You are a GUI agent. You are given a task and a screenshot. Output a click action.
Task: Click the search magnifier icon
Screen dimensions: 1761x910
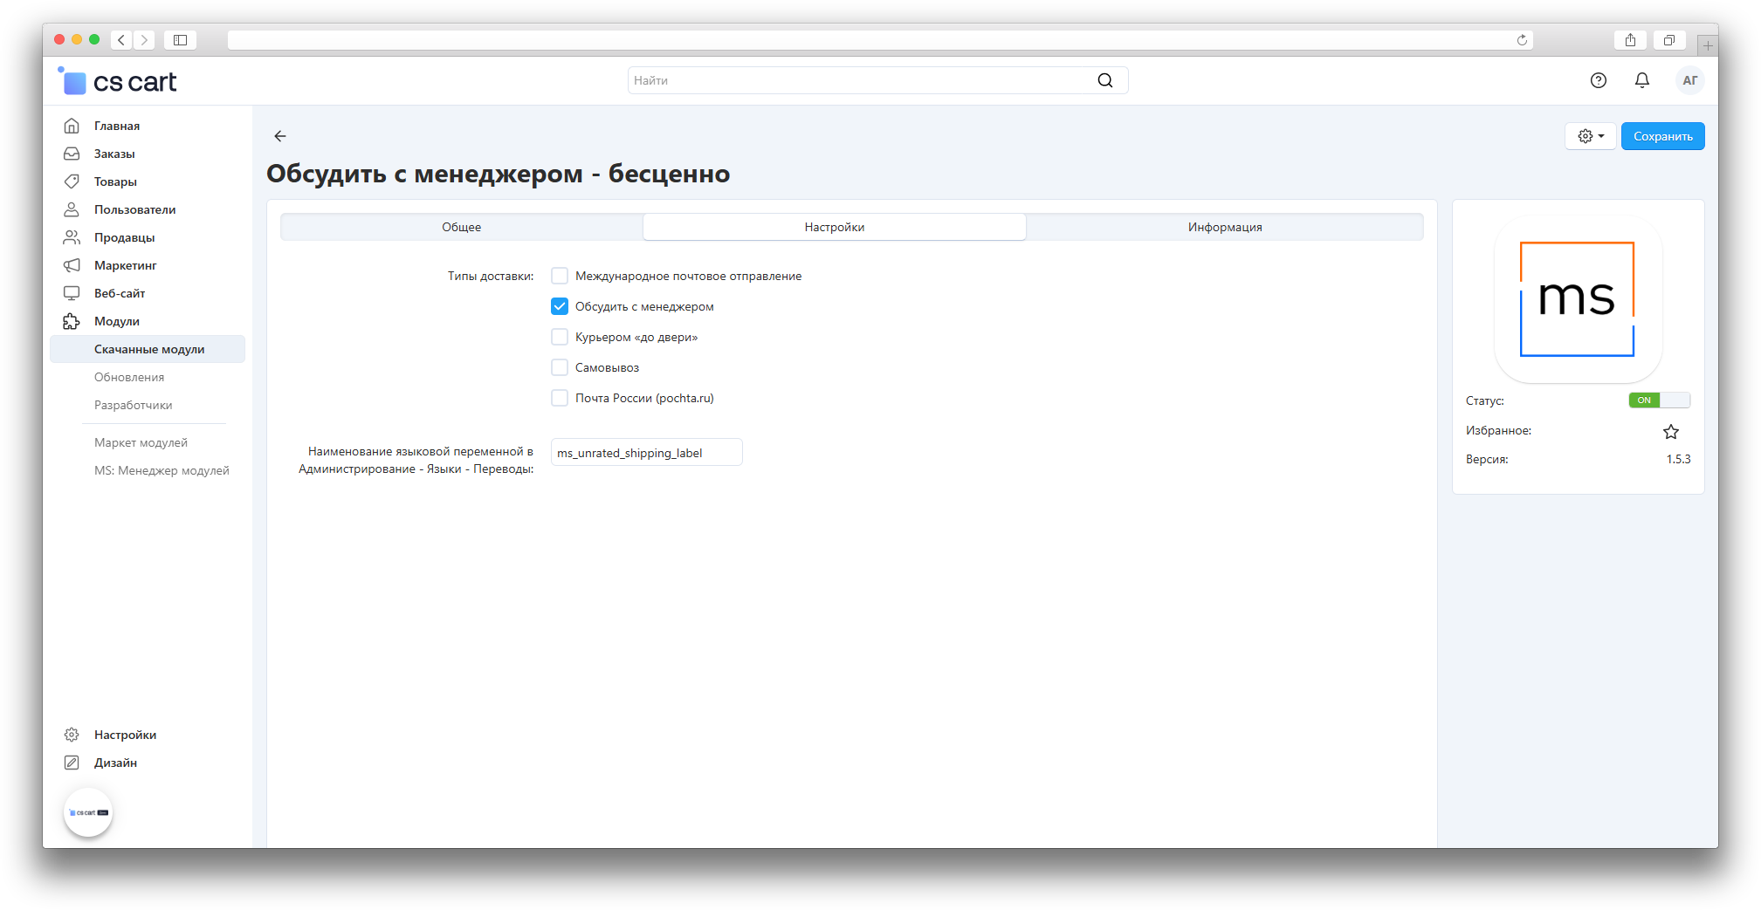tap(1104, 80)
